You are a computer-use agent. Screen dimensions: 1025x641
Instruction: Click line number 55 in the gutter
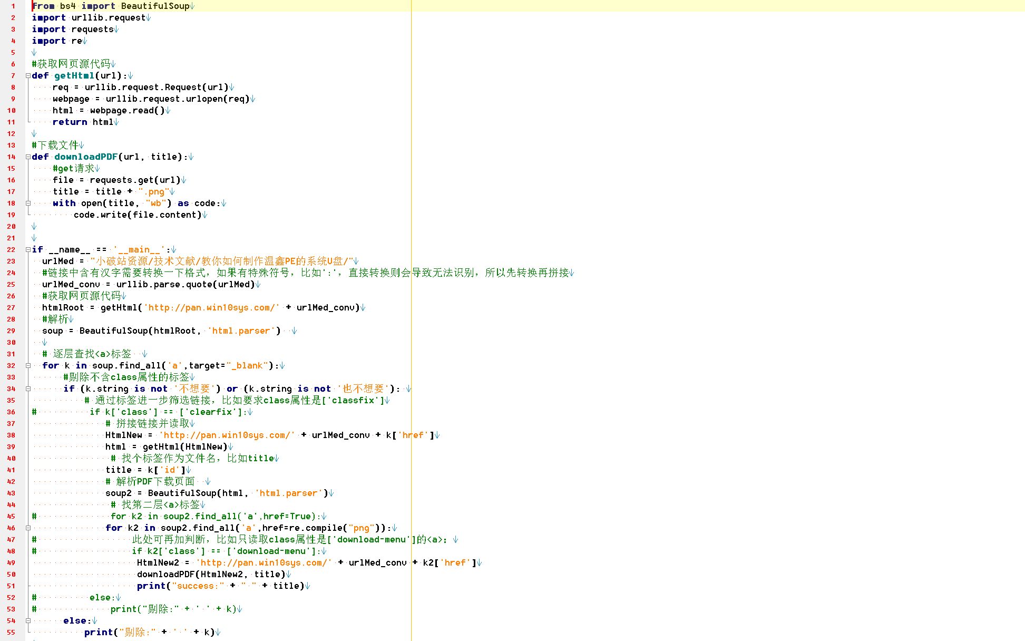11,632
